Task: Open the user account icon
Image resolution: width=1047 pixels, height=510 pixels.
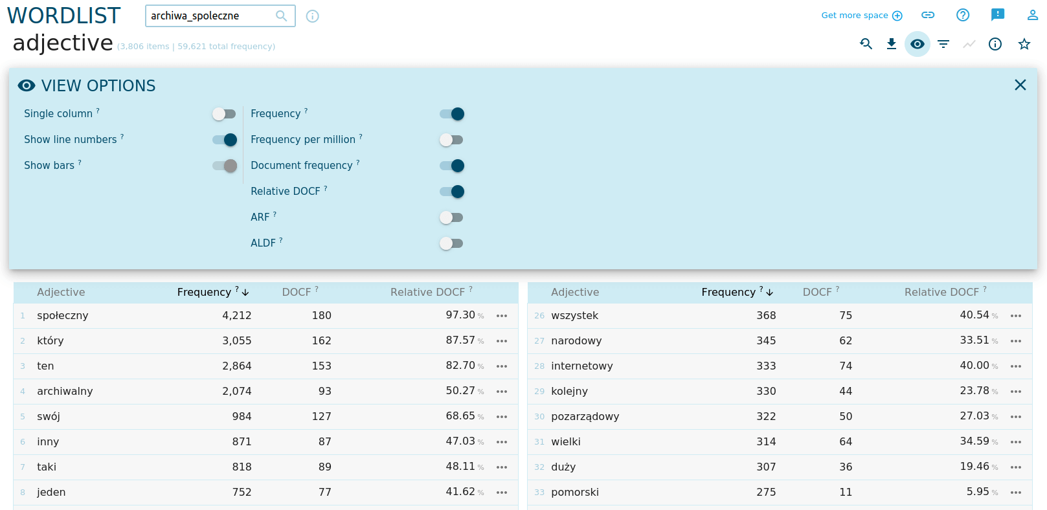Action: (x=1033, y=15)
